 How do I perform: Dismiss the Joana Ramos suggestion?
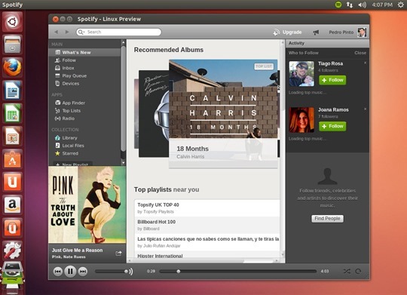(x=365, y=109)
